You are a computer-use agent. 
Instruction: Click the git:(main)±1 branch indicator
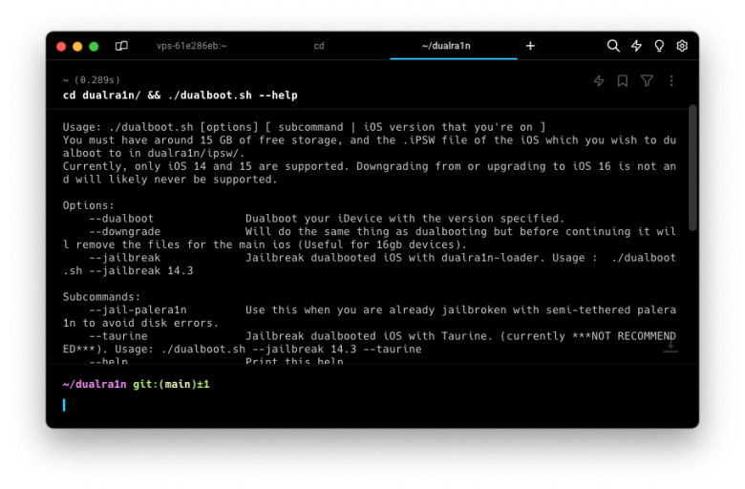[171, 384]
